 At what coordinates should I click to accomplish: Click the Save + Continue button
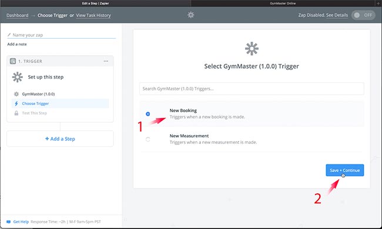[345, 170]
